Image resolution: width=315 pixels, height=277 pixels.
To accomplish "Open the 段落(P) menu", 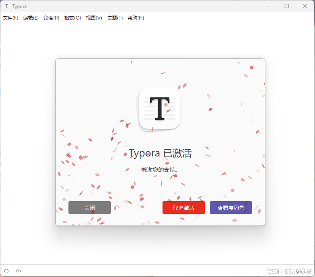I will 51,18.
